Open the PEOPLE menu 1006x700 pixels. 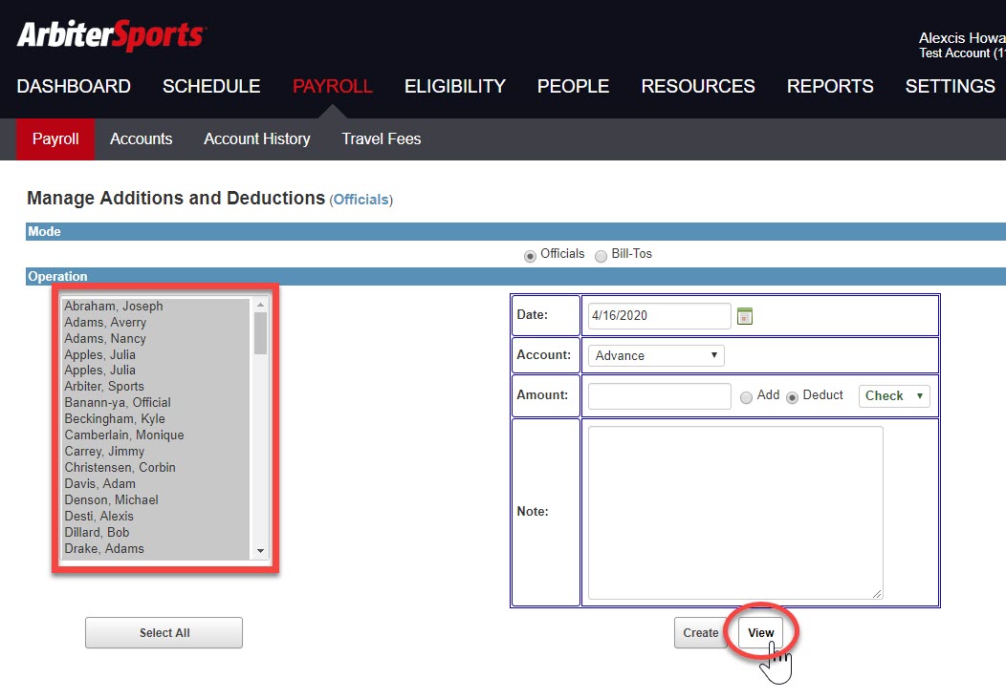coord(573,86)
